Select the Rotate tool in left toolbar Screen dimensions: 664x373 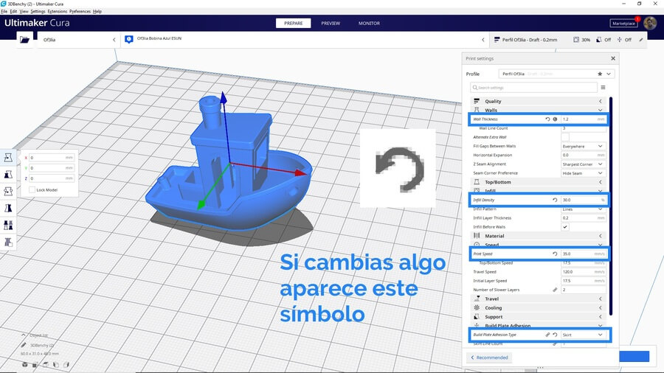[x=8, y=192]
